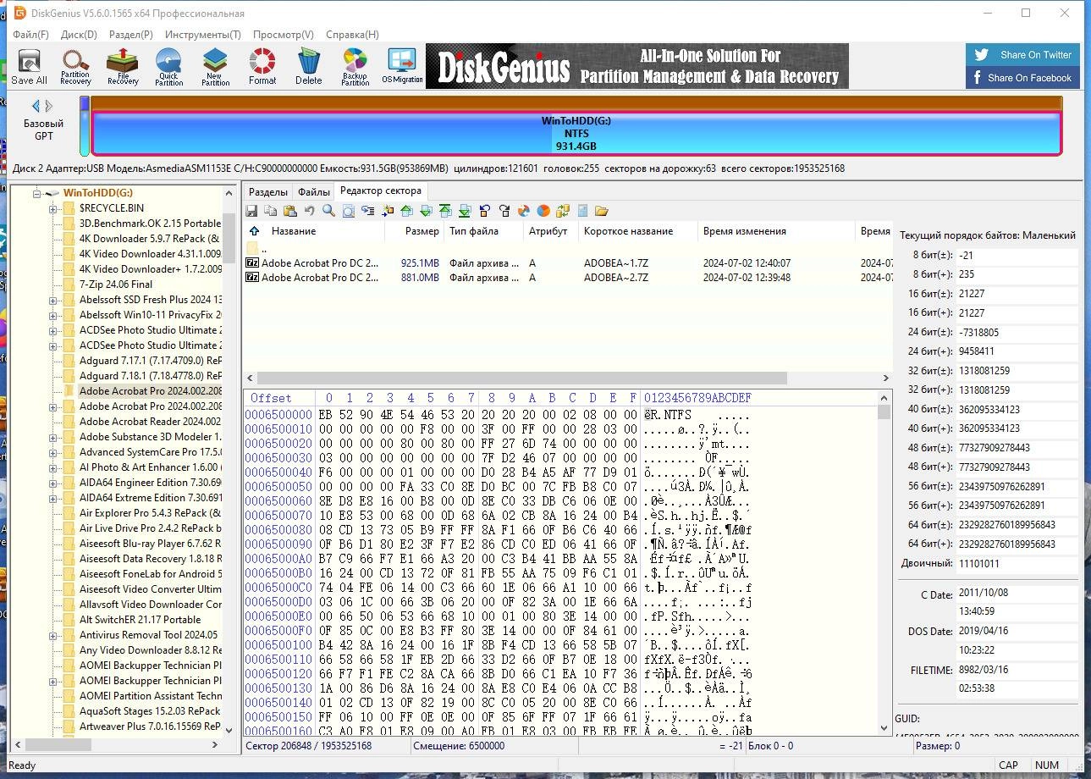The height and width of the screenshot is (779, 1091).
Task: Open the Инструменты menu
Action: [x=202, y=35]
